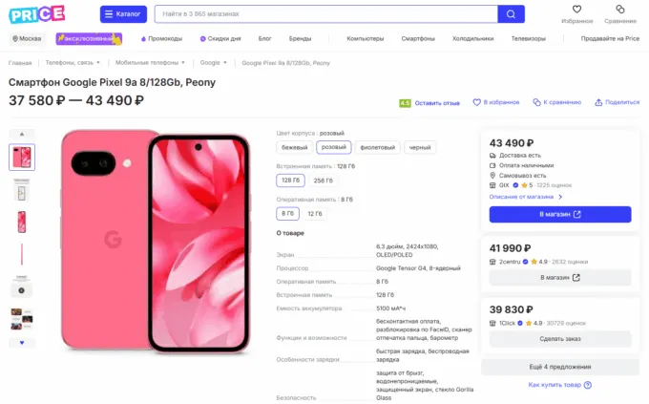Click blue В магазин button for 43 490 ₽

[559, 214]
